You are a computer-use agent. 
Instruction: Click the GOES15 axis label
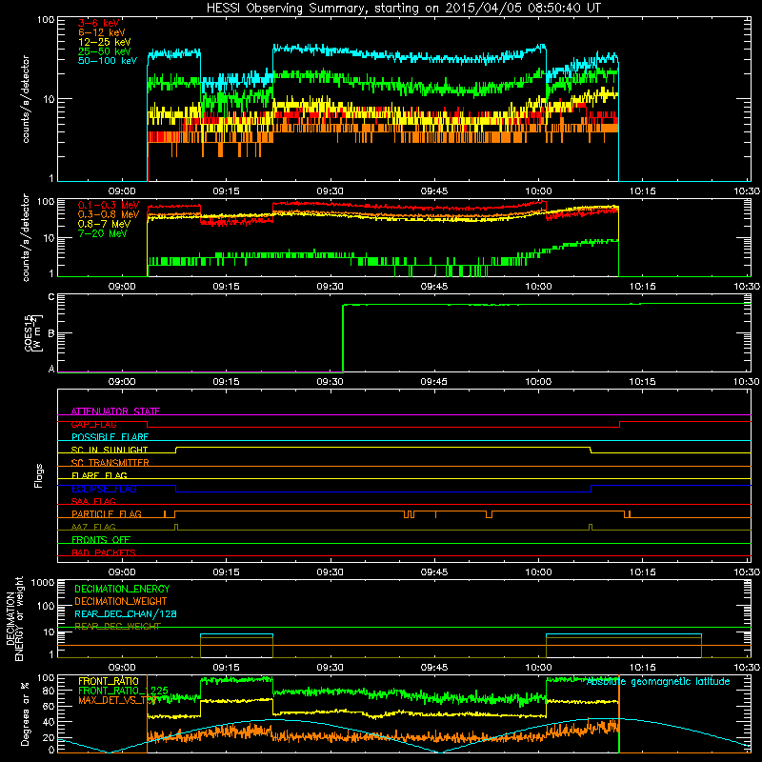[33, 332]
